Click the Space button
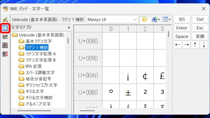The height and width of the screenshot is (118, 210). pos(182,37)
